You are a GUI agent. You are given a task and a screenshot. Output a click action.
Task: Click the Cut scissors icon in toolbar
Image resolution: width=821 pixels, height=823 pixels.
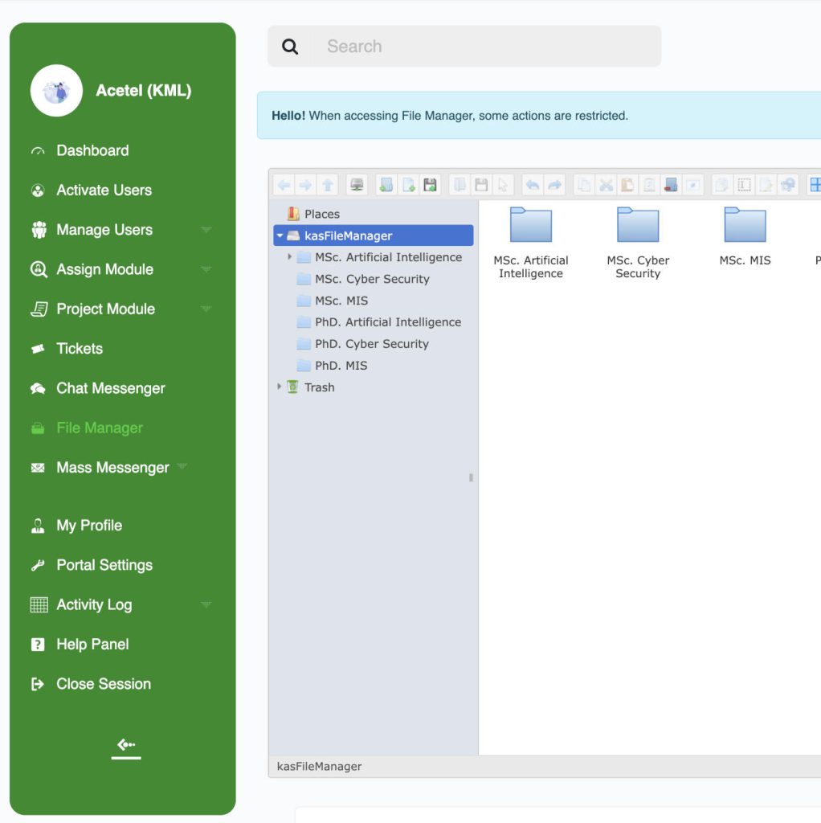(x=606, y=185)
